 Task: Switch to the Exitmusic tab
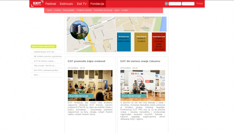(67, 4)
